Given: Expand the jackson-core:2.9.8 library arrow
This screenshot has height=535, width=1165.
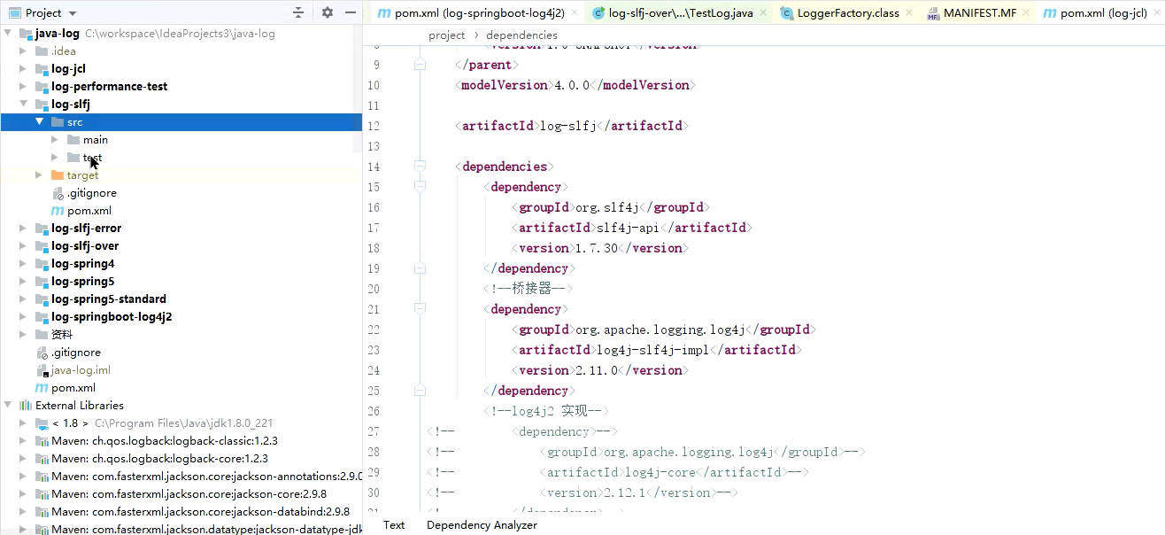Looking at the screenshot, I should 24,494.
